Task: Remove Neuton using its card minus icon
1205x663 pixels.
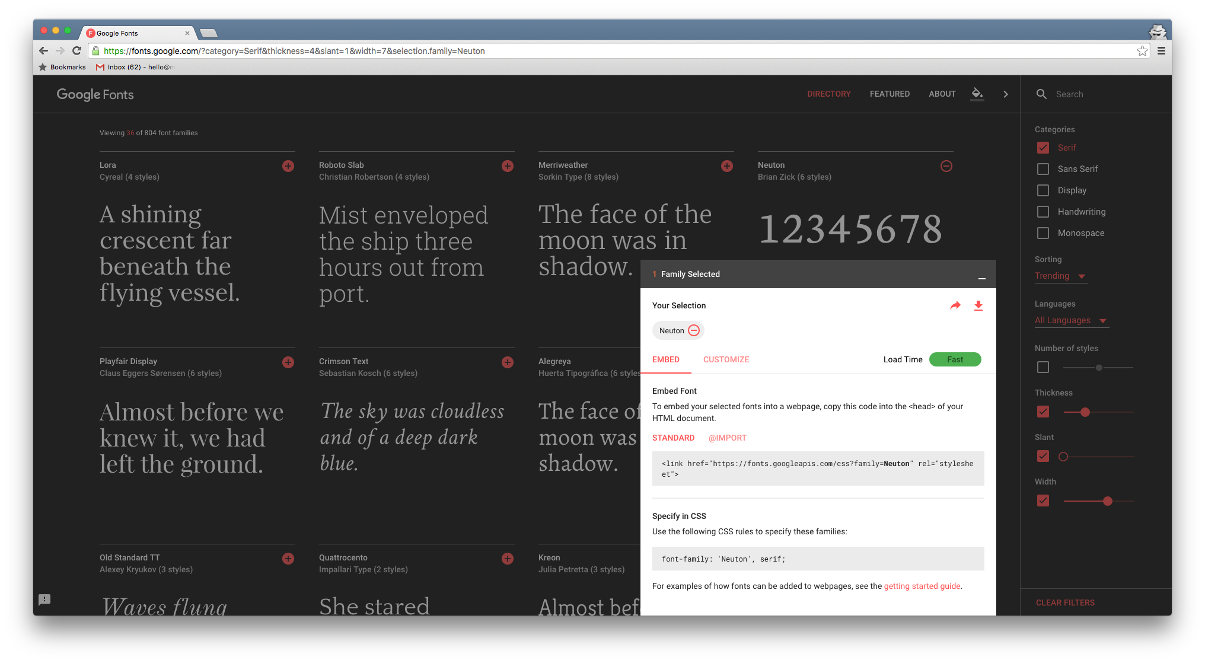Action: [x=946, y=166]
